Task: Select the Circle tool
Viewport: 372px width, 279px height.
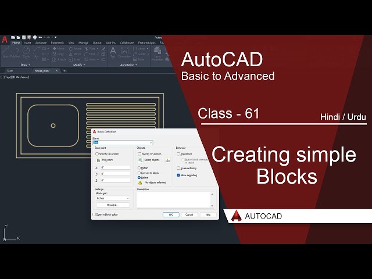Action: click(26, 52)
